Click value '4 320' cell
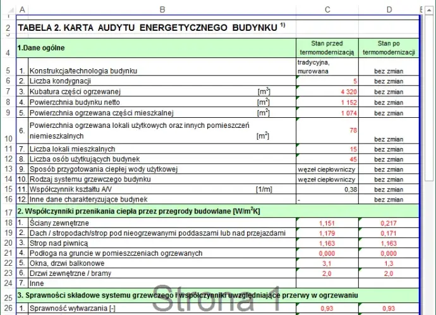 coord(327,91)
